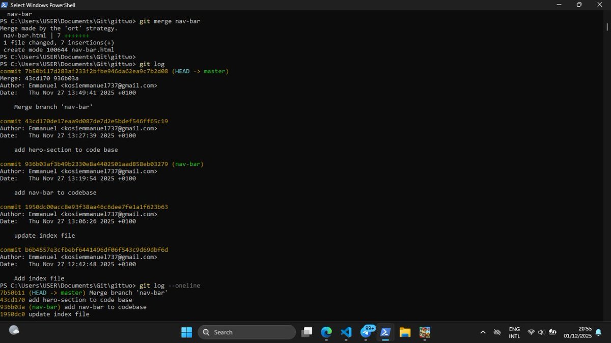Click the speaker volume tray icon

pyautogui.click(x=541, y=332)
